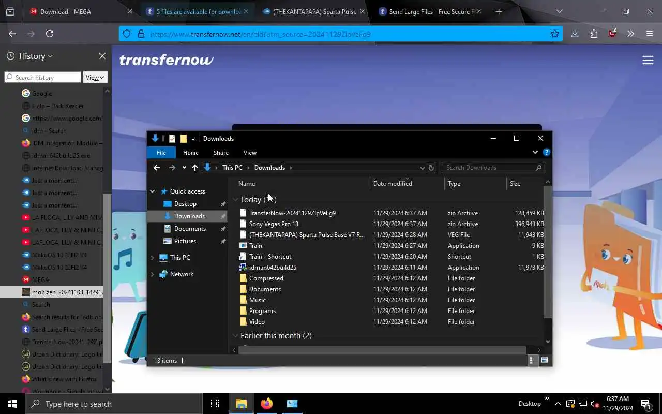Screen dimensions: 662x414
Task: Close the History sidebar
Action: pos(102,56)
